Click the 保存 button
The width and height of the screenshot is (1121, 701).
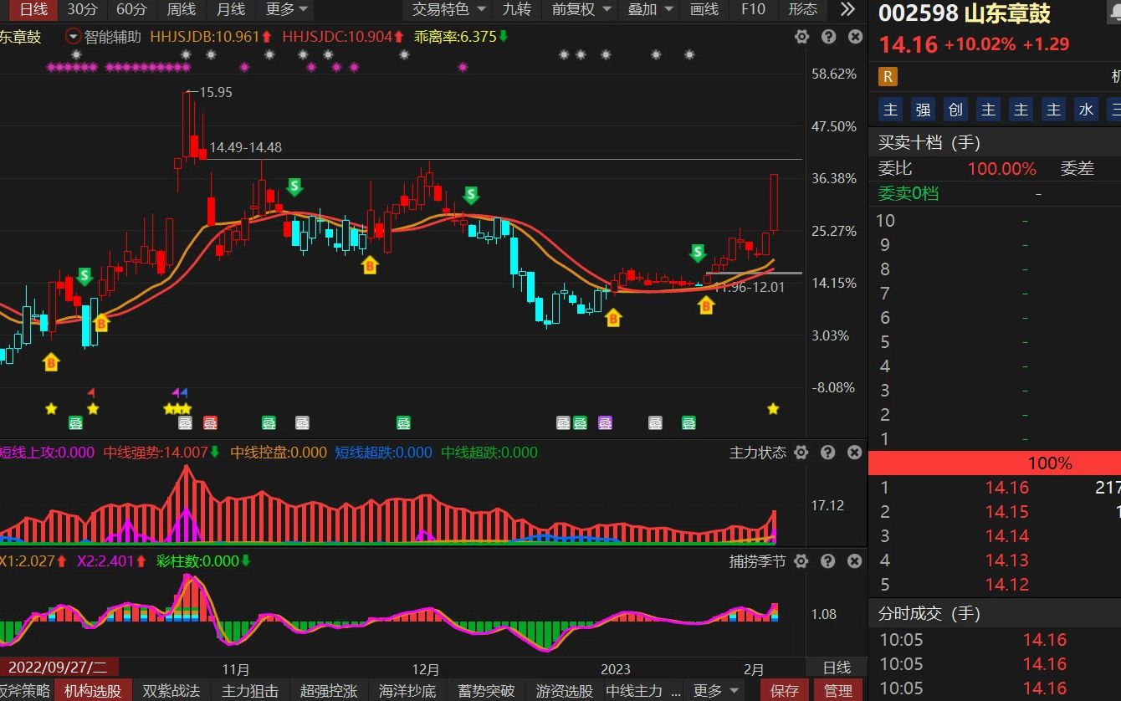pyautogui.click(x=785, y=691)
